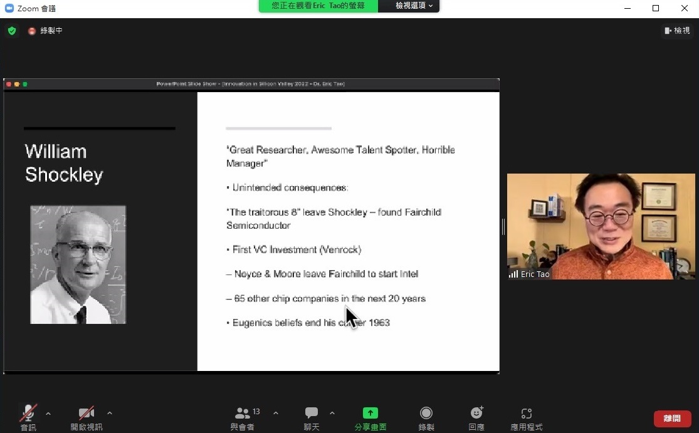This screenshot has height=433, width=699.
Task: Click the red Leave meeting button
Action: 672,418
